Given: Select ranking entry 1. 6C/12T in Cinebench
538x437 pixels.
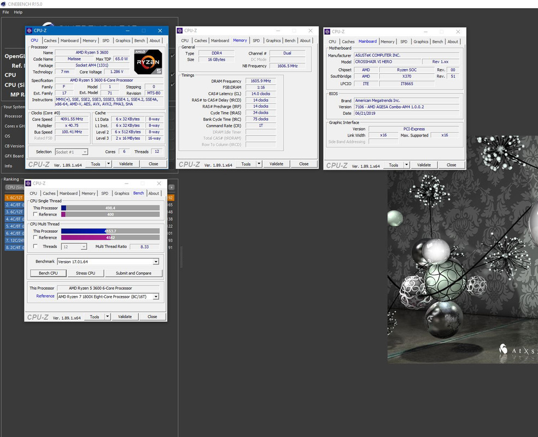Looking at the screenshot, I should pos(14,198).
